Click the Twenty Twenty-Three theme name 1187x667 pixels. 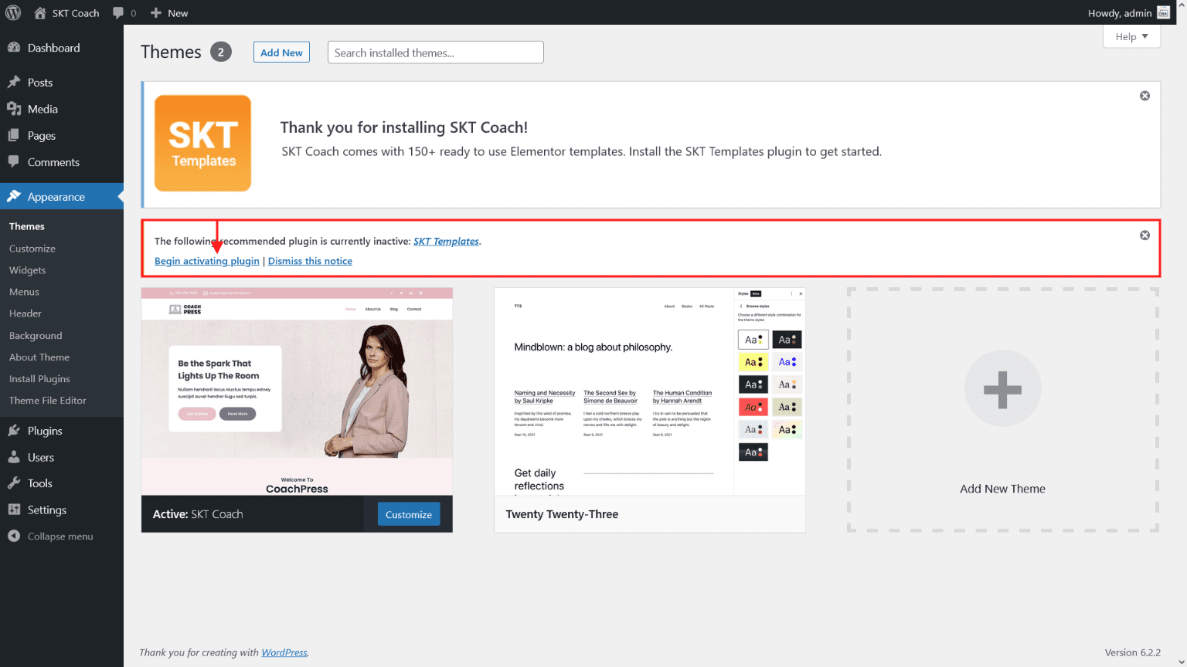562,514
